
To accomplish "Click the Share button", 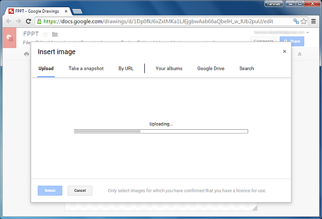I will [x=292, y=41].
